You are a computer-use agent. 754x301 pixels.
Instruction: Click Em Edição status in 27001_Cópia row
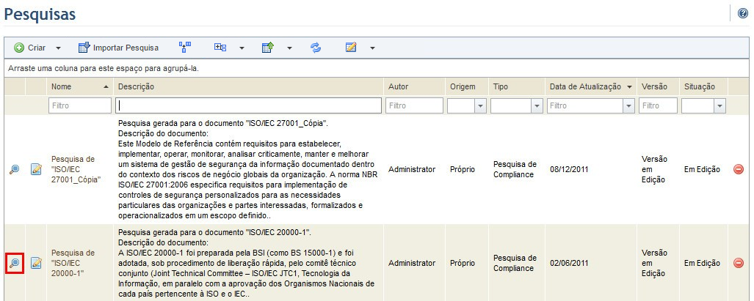coord(702,169)
